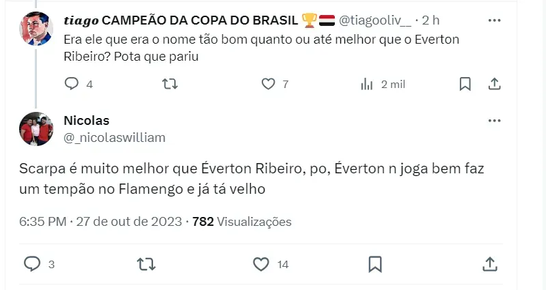Bookmark tiago's tweet
This screenshot has height=290, width=546.
click(x=465, y=84)
